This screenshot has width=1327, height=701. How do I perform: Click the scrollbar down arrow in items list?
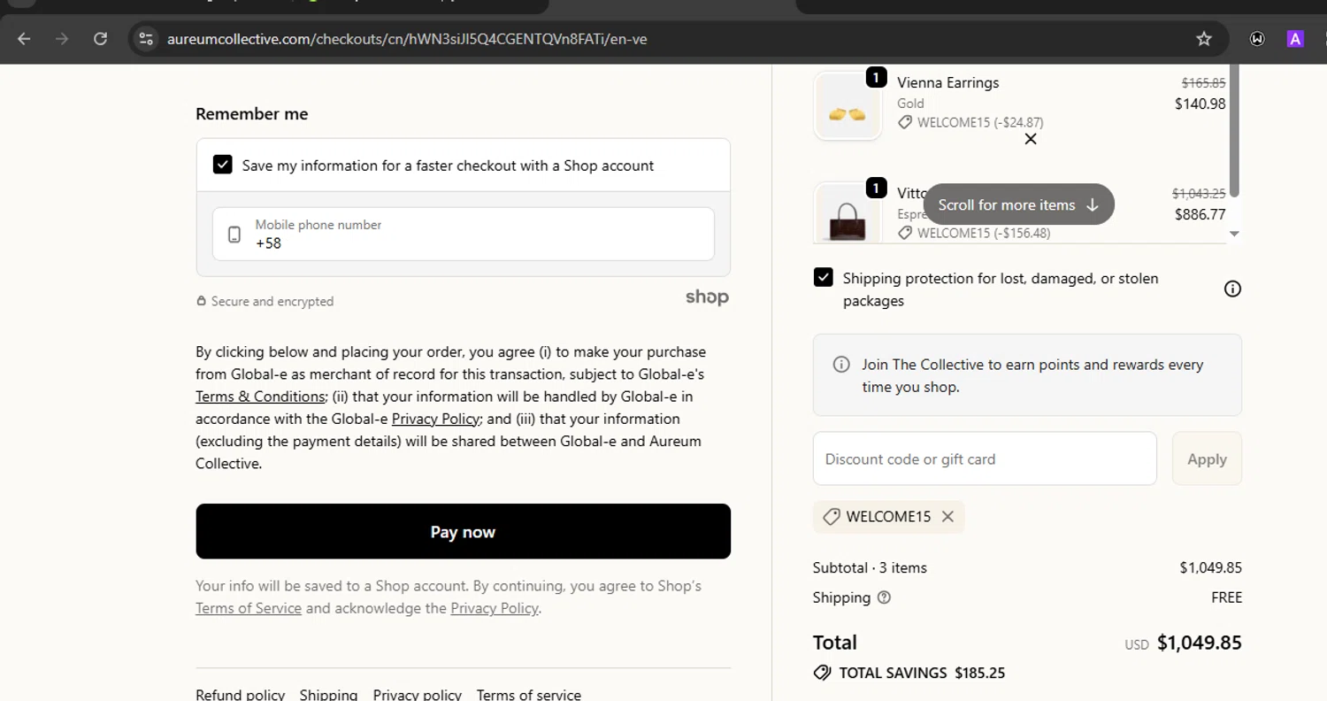[x=1235, y=234]
